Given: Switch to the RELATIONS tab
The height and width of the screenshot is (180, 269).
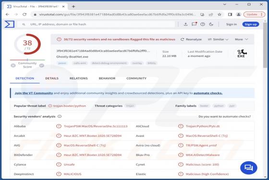Looking at the screenshot, I should point(79,79).
